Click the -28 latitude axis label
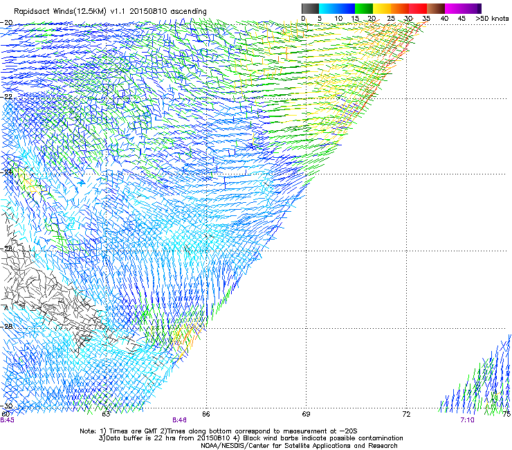The image size is (512, 450). tap(6, 327)
